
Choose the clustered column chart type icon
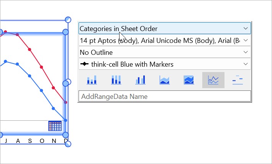point(140,80)
